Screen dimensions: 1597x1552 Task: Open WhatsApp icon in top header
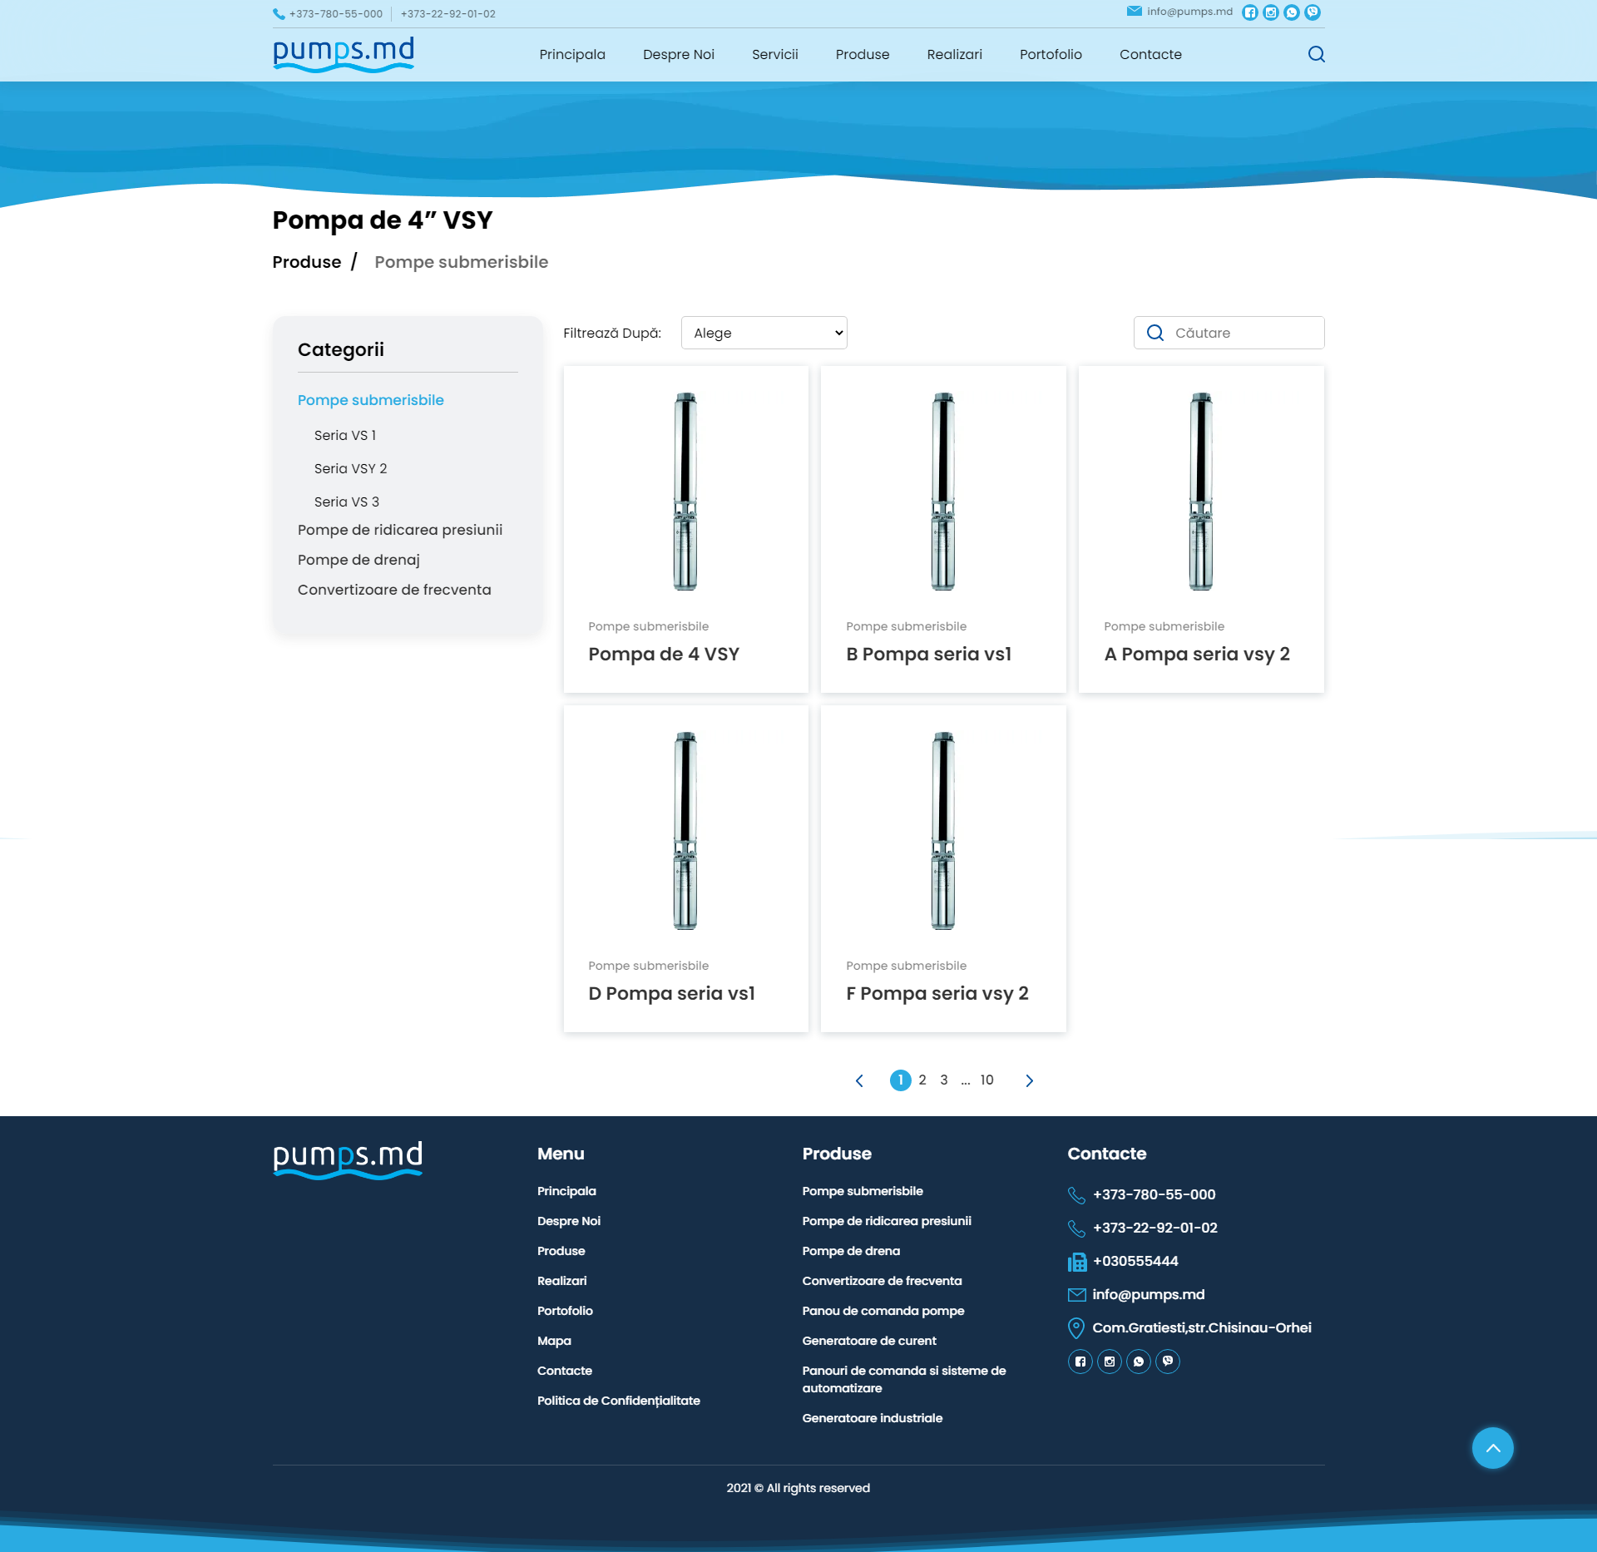click(x=1291, y=12)
